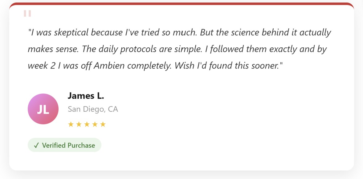Click the "week 2" text in the testimonial
The width and height of the screenshot is (363, 179).
pos(41,66)
